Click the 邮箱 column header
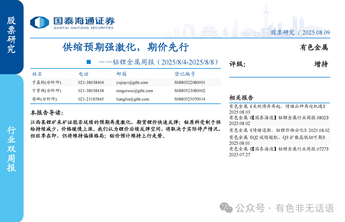Screen dimensions: 345x222 point(121,74)
